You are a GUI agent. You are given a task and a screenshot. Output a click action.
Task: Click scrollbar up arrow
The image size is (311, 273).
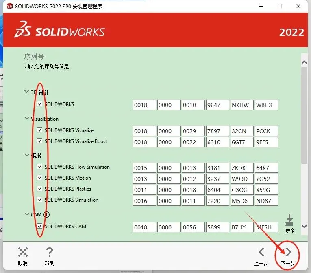[304, 62]
